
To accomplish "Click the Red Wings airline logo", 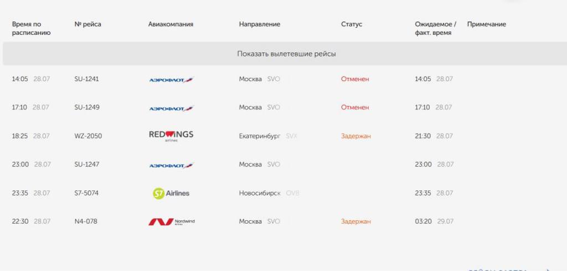I will 171,136.
